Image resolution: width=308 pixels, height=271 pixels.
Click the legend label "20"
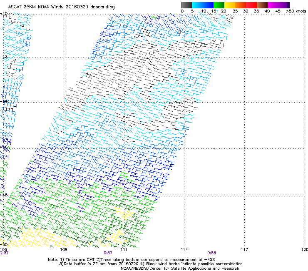[224, 11]
